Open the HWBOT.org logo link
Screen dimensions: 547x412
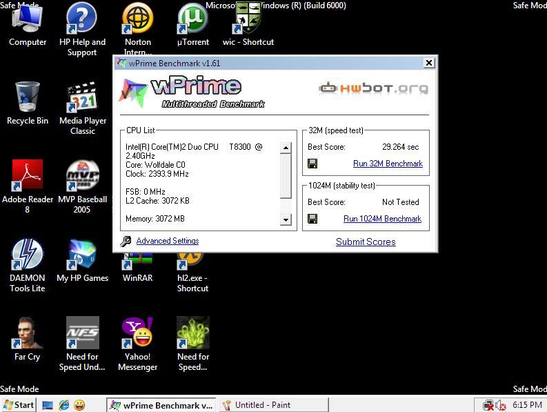coord(373,88)
